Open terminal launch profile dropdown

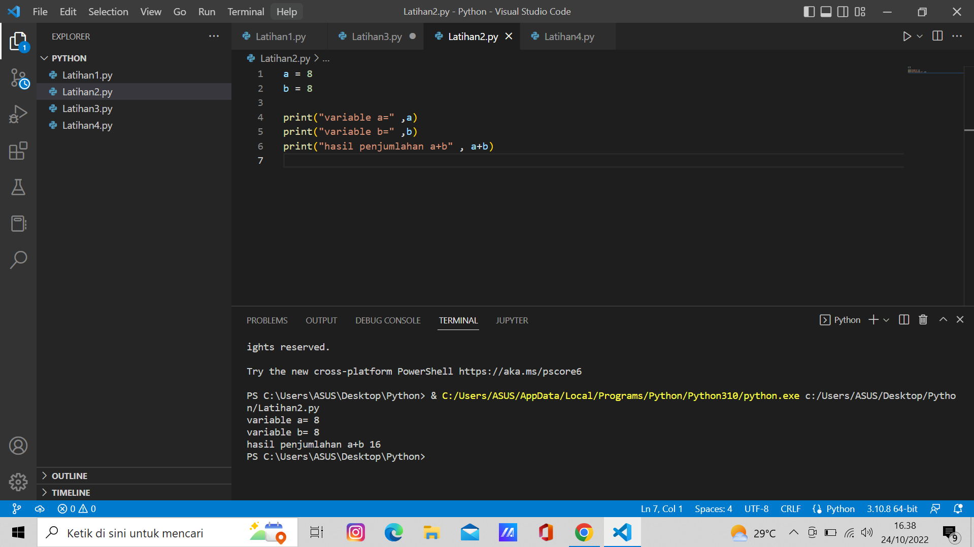(x=886, y=319)
